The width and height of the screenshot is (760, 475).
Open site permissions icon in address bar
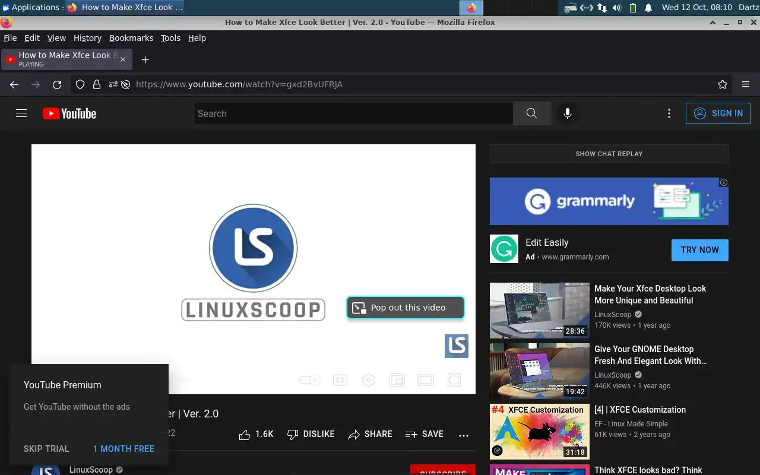tap(113, 84)
